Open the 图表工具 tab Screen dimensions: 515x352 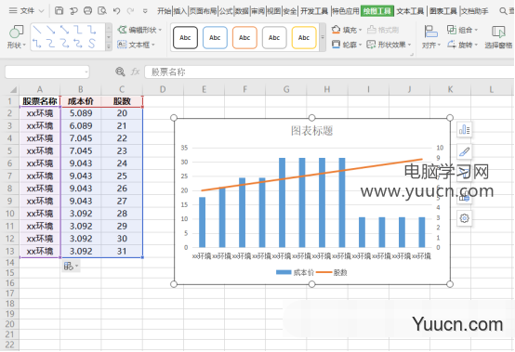pyautogui.click(x=443, y=11)
